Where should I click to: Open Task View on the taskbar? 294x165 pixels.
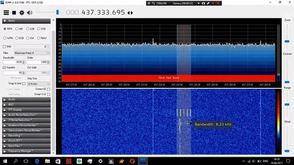click(26, 161)
